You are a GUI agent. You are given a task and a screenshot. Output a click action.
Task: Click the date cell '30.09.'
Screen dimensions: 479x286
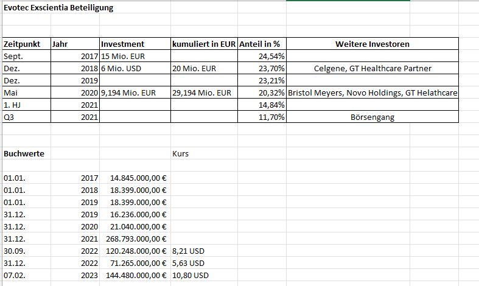tap(27, 251)
